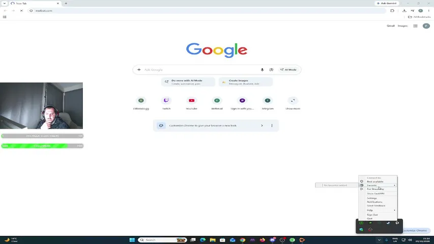Search by image with Lens icon

pos(271,70)
